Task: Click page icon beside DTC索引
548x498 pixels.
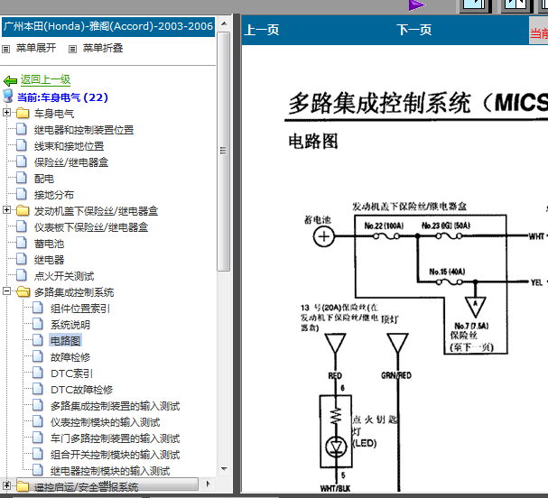Action: click(x=38, y=373)
